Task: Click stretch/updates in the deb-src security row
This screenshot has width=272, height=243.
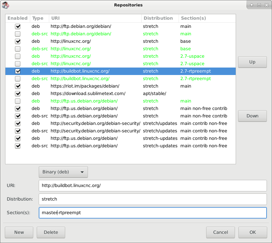Action: pyautogui.click(x=160, y=131)
